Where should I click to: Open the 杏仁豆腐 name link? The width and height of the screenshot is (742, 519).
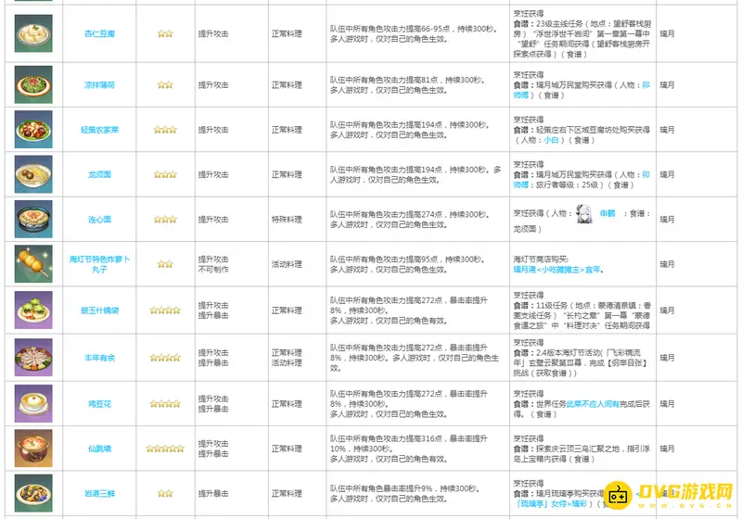(x=99, y=33)
